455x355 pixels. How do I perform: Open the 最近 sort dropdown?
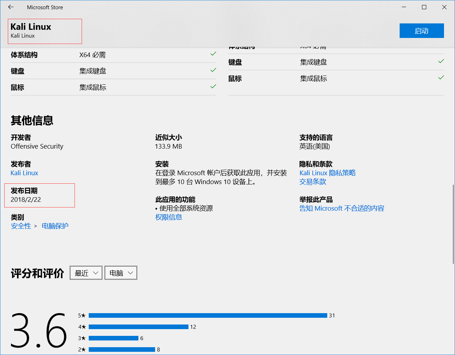[x=86, y=273]
